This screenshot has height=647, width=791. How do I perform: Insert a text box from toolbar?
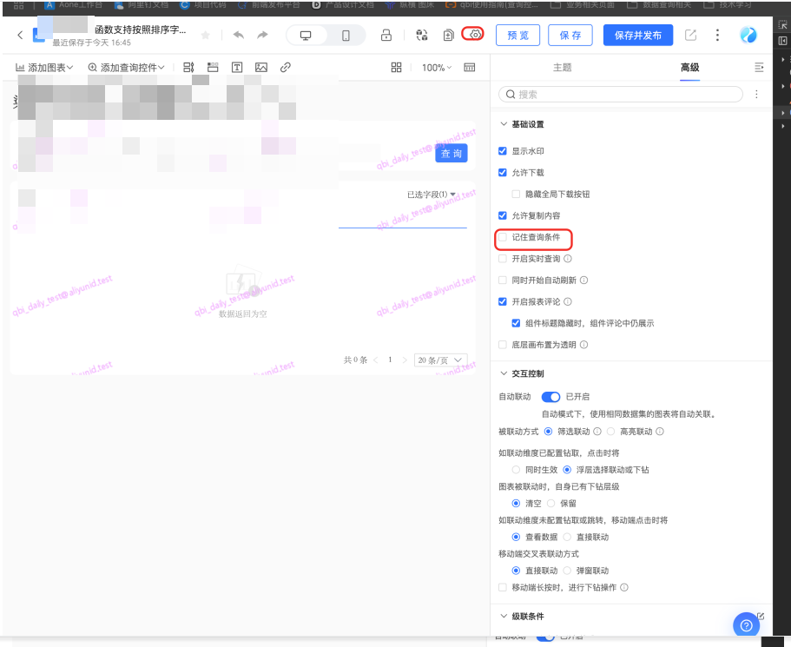tap(237, 68)
